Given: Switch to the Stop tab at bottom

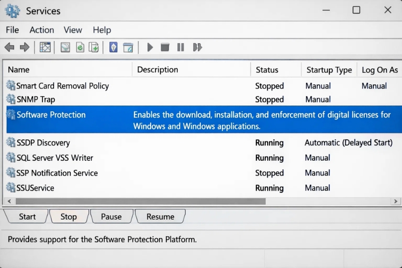Looking at the screenshot, I should 68,217.
